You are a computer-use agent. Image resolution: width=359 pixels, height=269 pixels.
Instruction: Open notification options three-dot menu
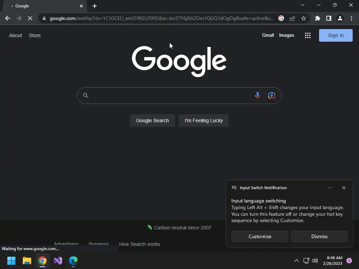click(330, 188)
